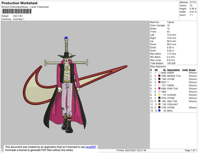
Task: Select the HITAM swatch with 340 stitches
Action: pos(159,79)
